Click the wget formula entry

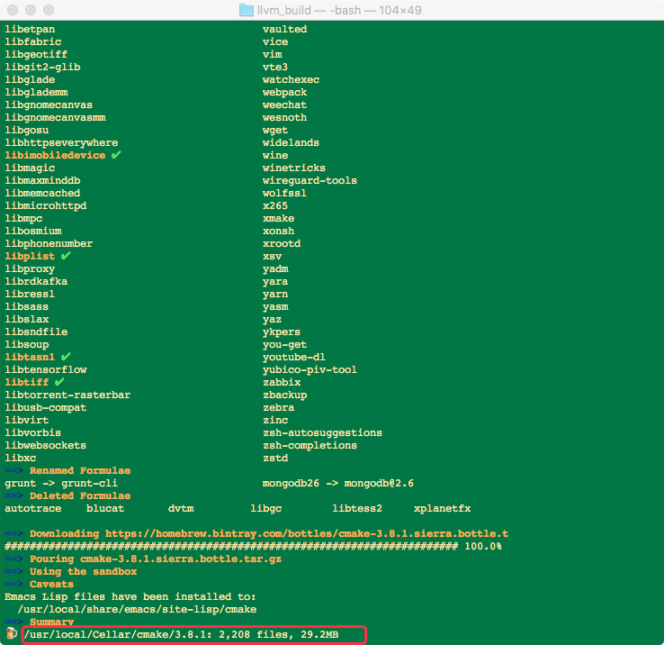pyautogui.click(x=275, y=131)
